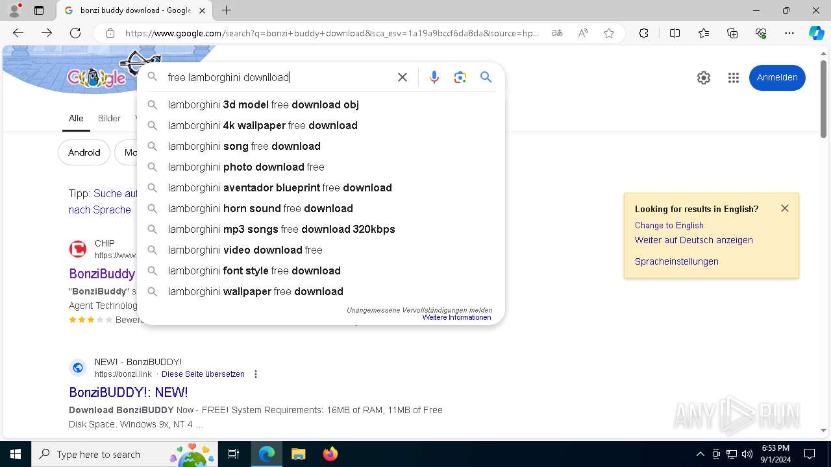Close the language suggestion box
The image size is (831, 467).
click(x=785, y=208)
